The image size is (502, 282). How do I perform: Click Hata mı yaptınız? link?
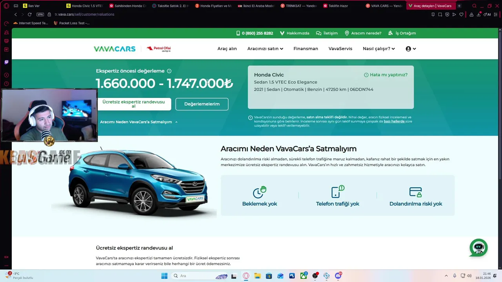(x=386, y=75)
